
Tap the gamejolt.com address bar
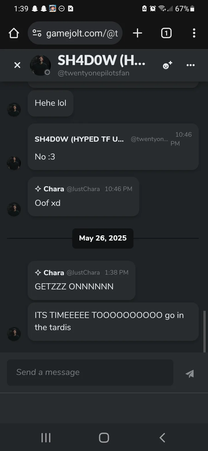[75, 33]
